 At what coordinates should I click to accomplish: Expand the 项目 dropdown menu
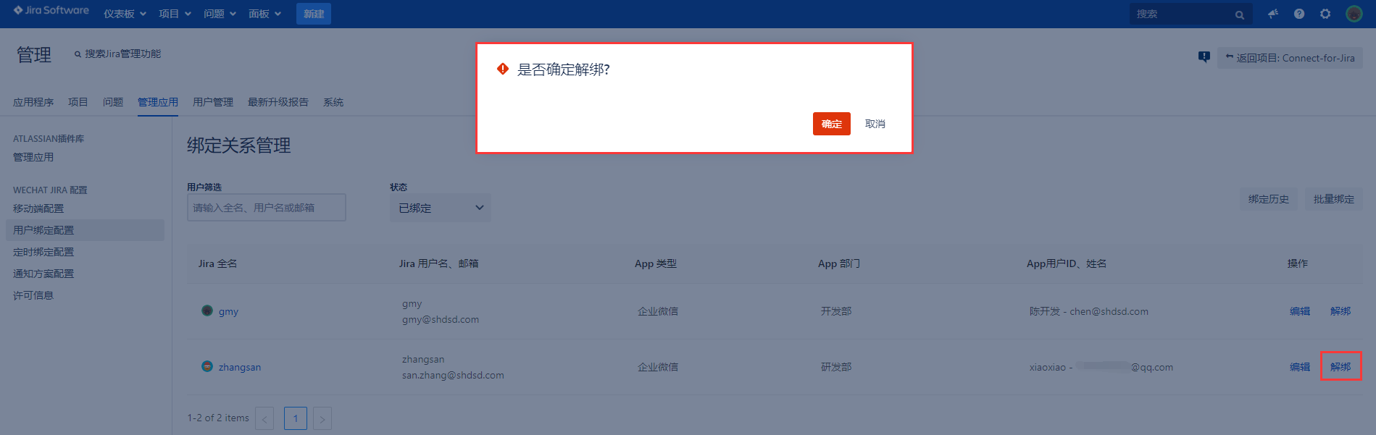coord(175,14)
